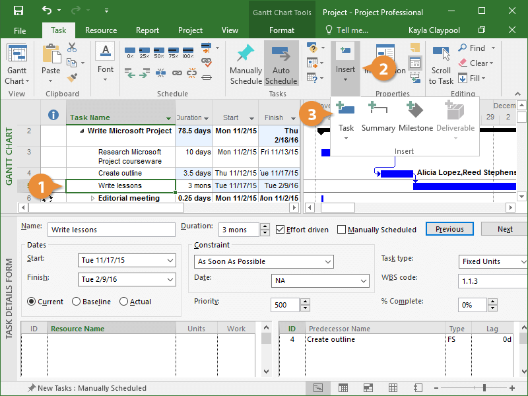Screen dimensions: 528x396
Task: Click the Save icon in title bar
Action: (x=18, y=11)
